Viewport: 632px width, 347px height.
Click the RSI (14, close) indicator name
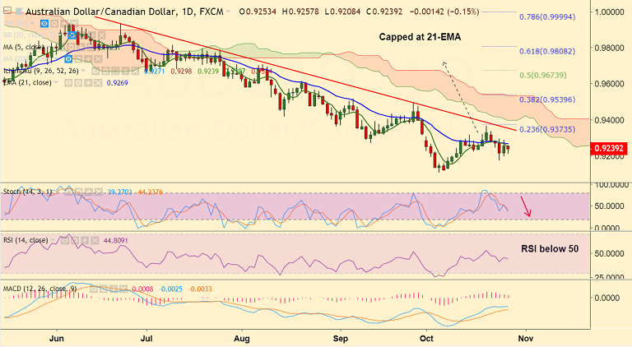(26, 240)
